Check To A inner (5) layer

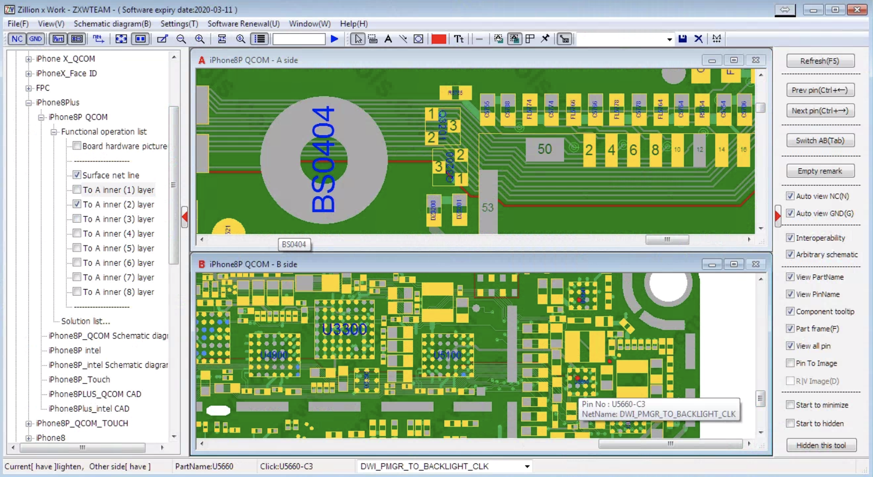77,248
